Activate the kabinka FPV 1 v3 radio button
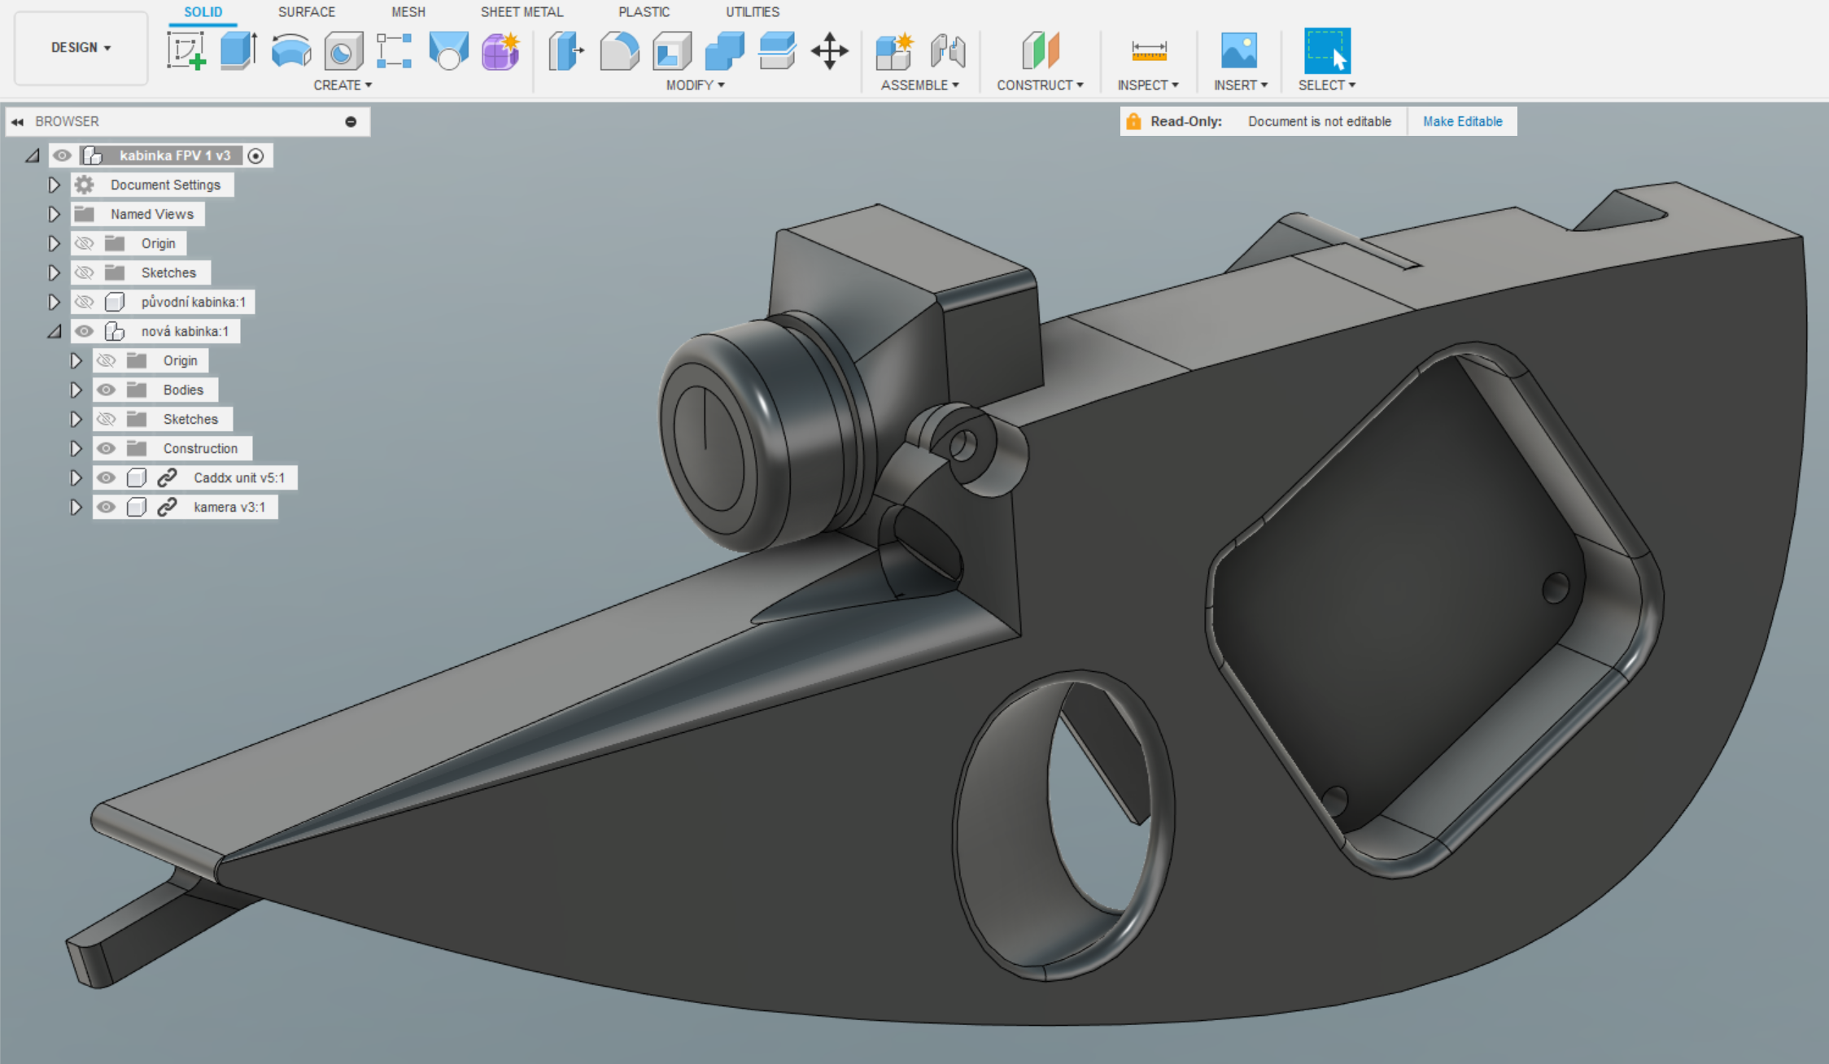Screen dimensions: 1829x1064 [x=255, y=155]
